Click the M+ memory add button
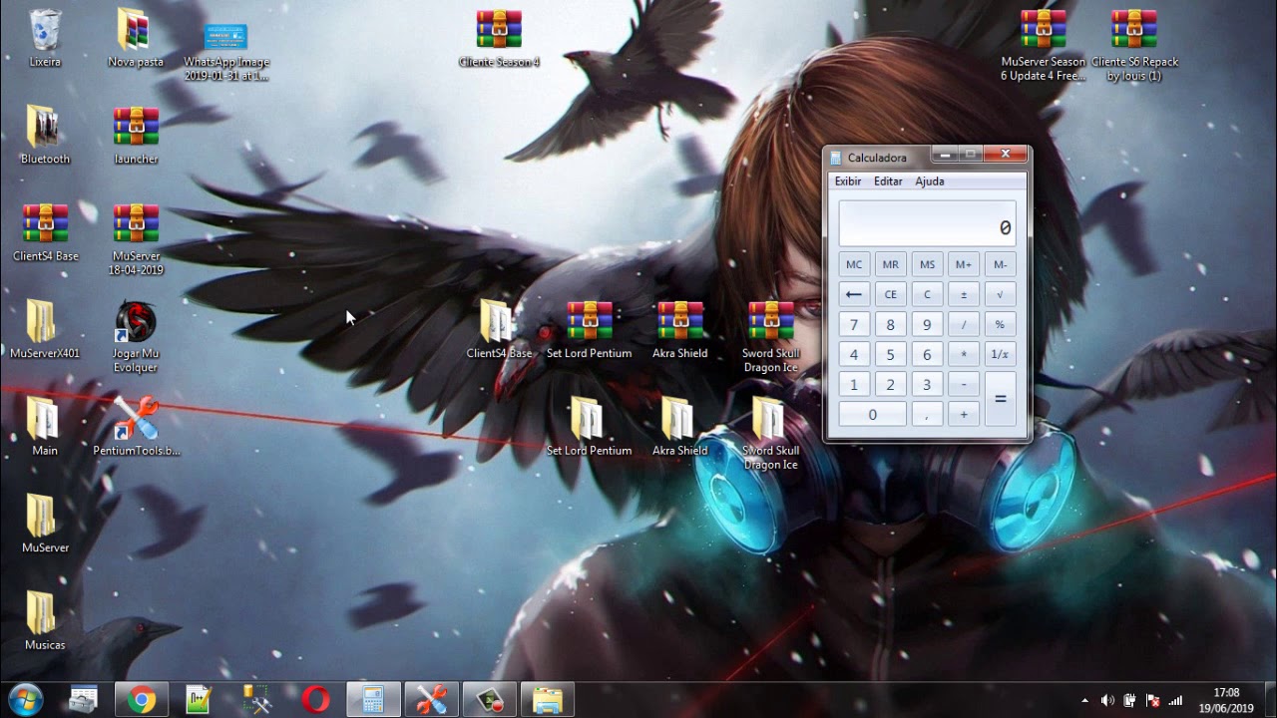 coord(964,264)
